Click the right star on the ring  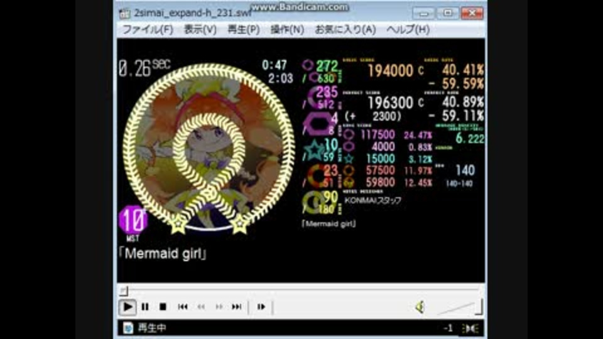click(239, 223)
